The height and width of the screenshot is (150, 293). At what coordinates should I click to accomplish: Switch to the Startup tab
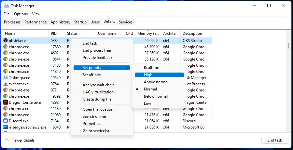(80, 22)
